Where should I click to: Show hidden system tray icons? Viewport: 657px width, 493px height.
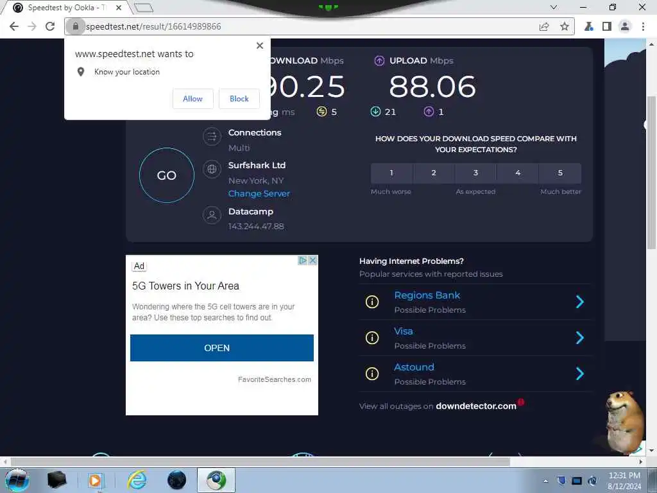click(545, 481)
